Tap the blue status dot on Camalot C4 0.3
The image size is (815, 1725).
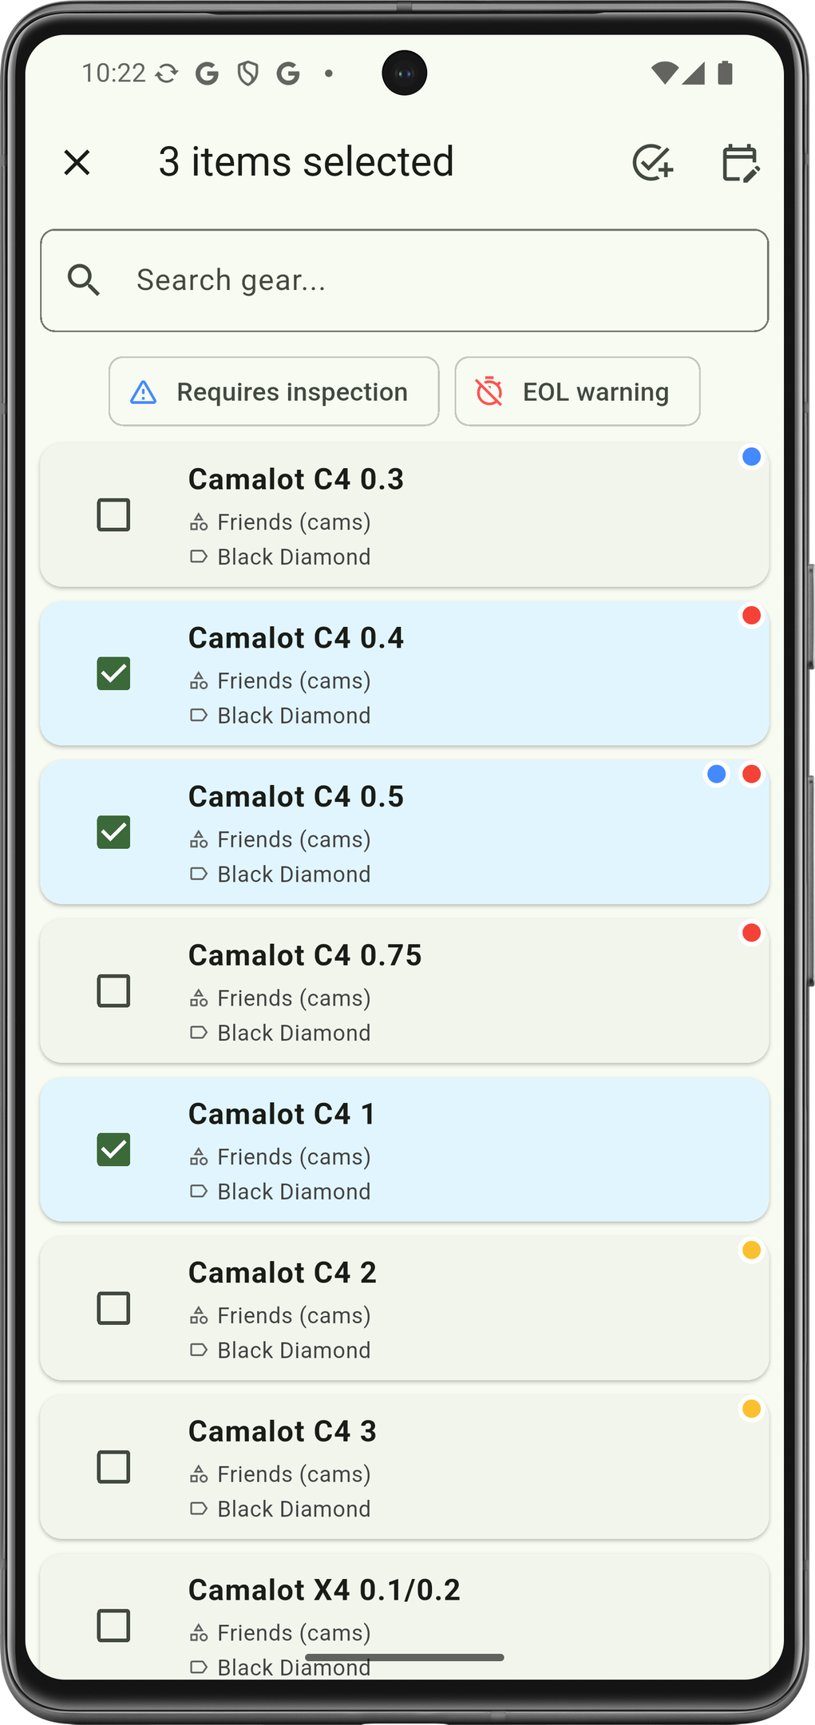coord(751,457)
